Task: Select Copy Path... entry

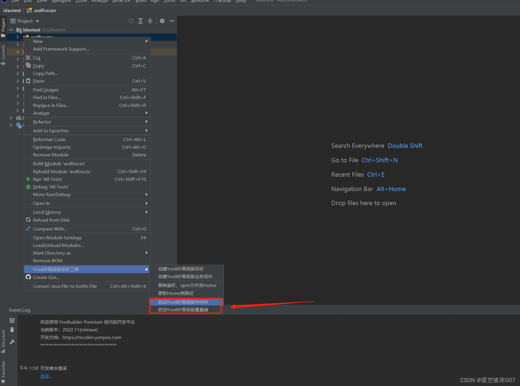Action: point(87,73)
